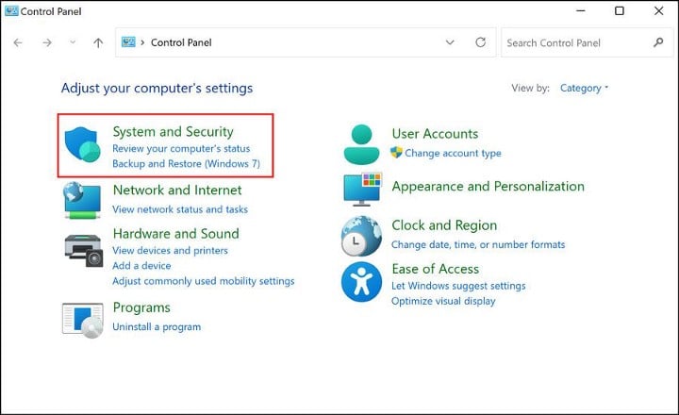Click the title bar Control Panel icon
The width and height of the screenshot is (679, 415).
click(11, 10)
